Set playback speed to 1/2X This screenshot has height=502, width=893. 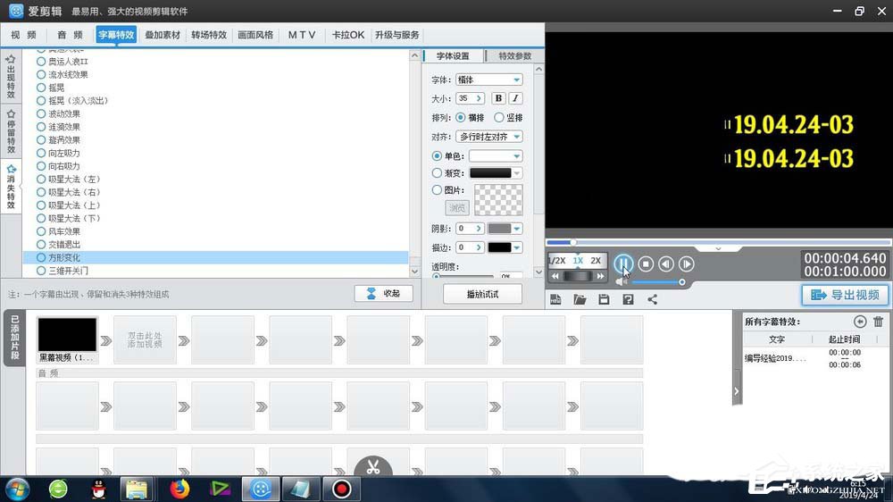556,261
